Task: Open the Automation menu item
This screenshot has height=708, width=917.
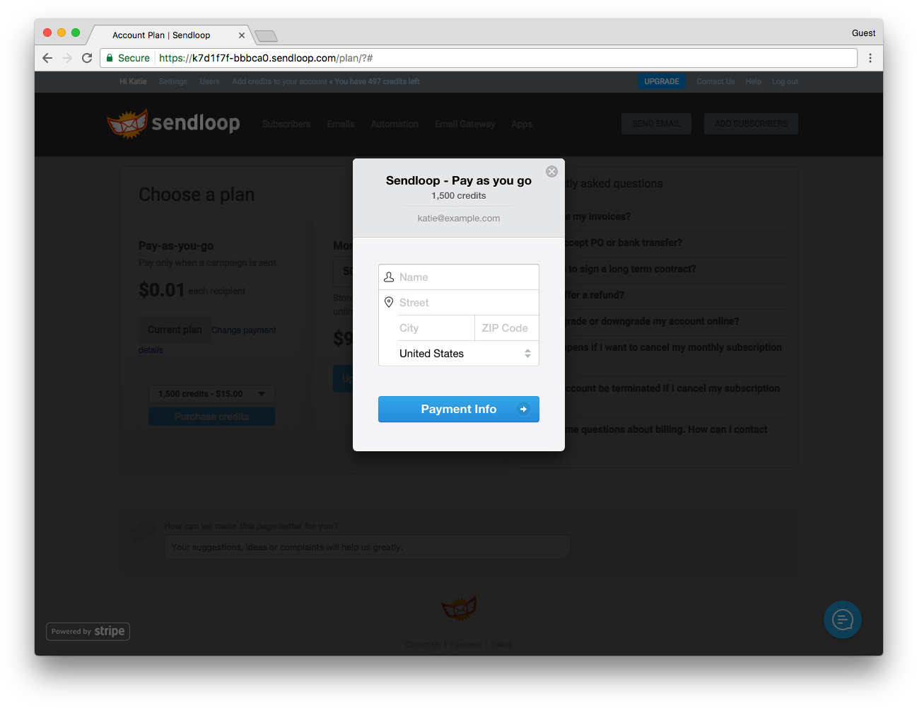Action: [x=395, y=124]
